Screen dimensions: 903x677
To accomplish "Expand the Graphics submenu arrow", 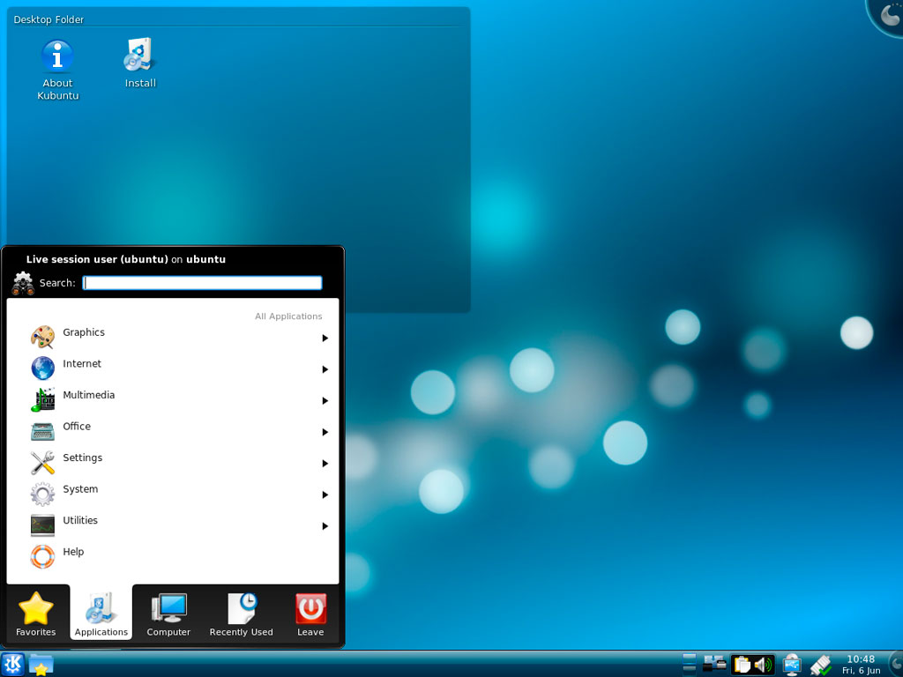I will (x=325, y=338).
